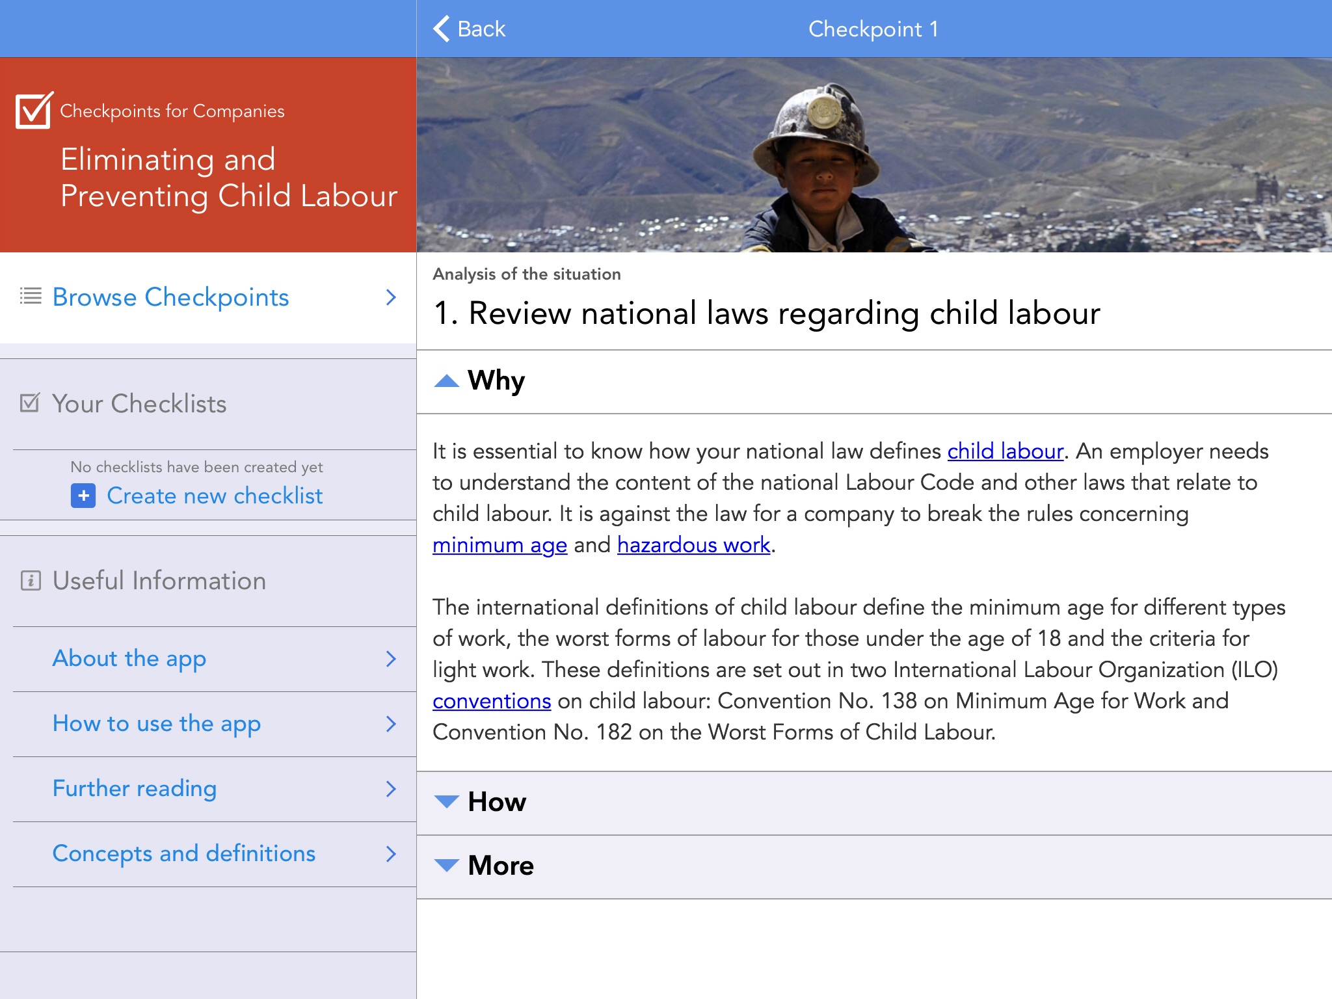Open the hazardous work link
1332x999 pixels.
pos(693,545)
